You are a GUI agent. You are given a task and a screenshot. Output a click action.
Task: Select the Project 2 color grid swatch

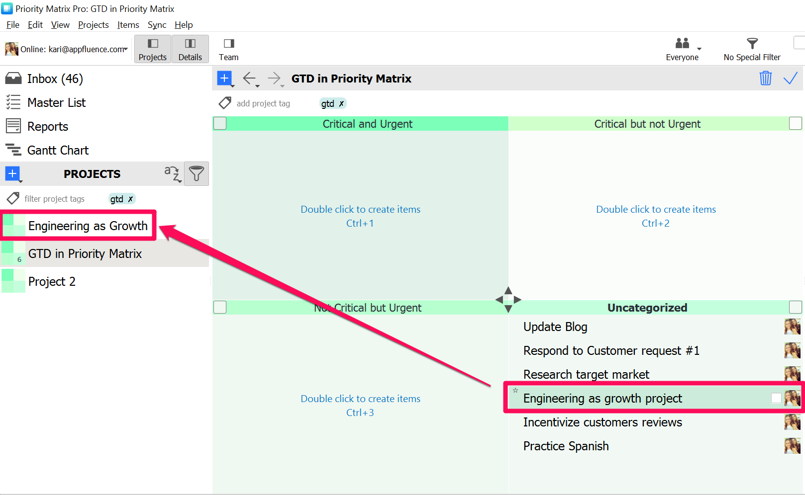point(13,281)
